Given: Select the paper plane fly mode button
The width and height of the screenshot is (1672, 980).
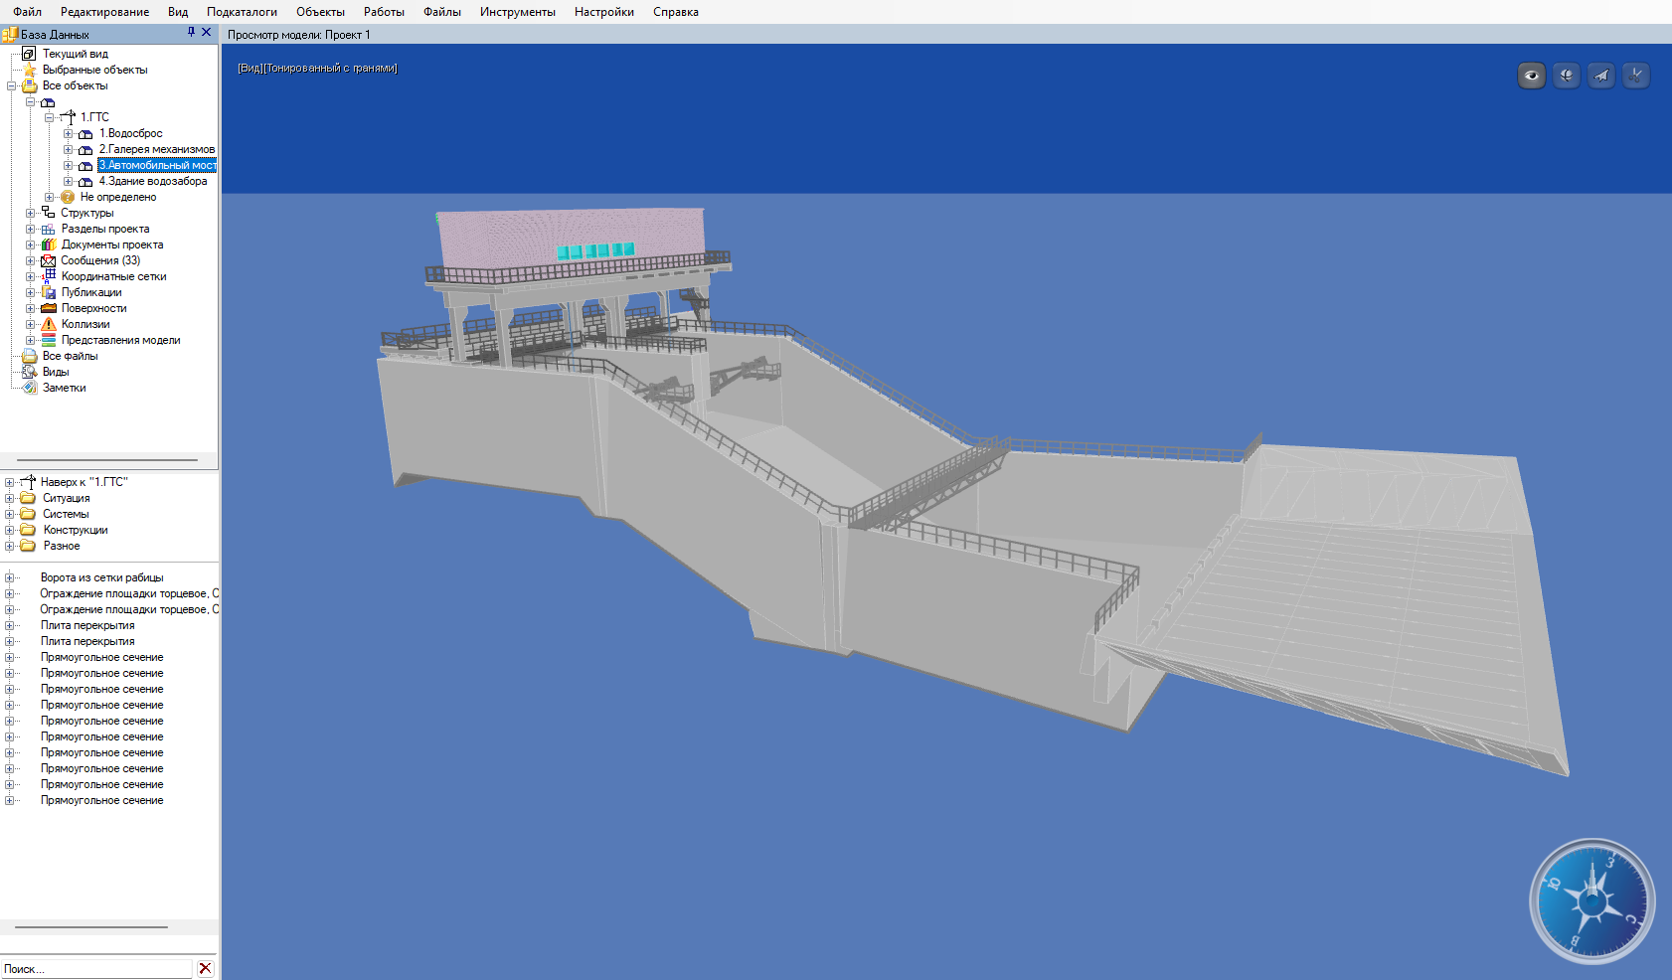Looking at the screenshot, I should [1600, 76].
